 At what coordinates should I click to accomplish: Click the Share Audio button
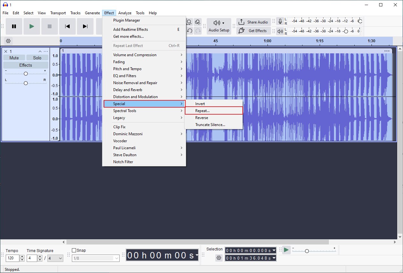click(254, 22)
